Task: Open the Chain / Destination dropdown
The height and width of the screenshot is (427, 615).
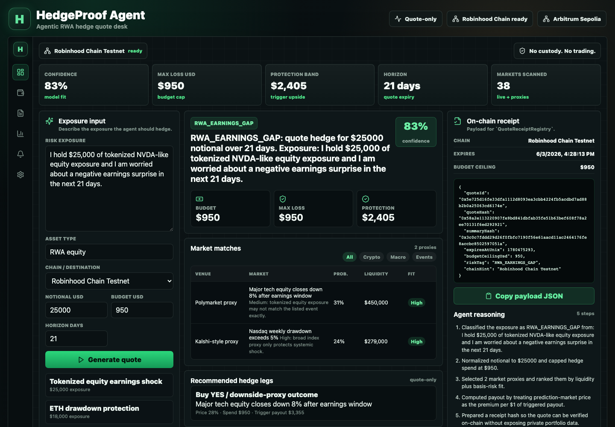Action: [109, 281]
